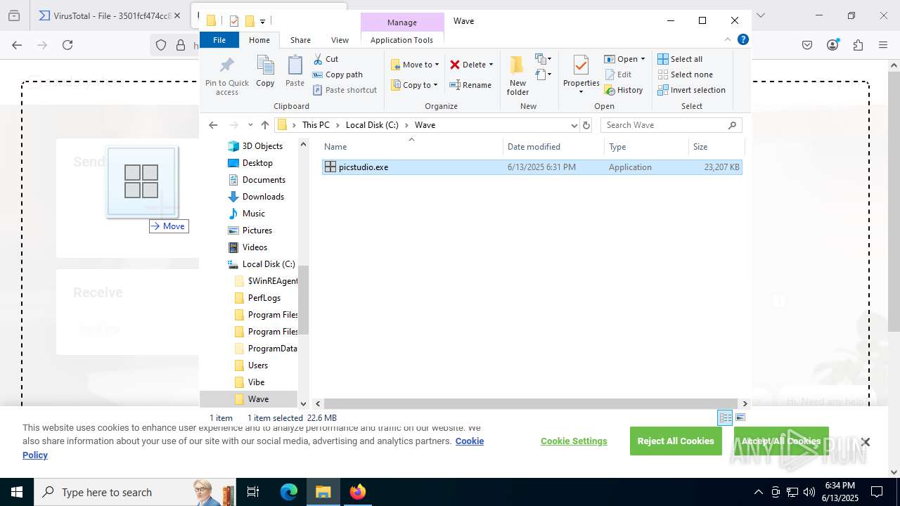The width and height of the screenshot is (900, 506).
Task: Open the Copy to dropdown
Action: pos(414,85)
